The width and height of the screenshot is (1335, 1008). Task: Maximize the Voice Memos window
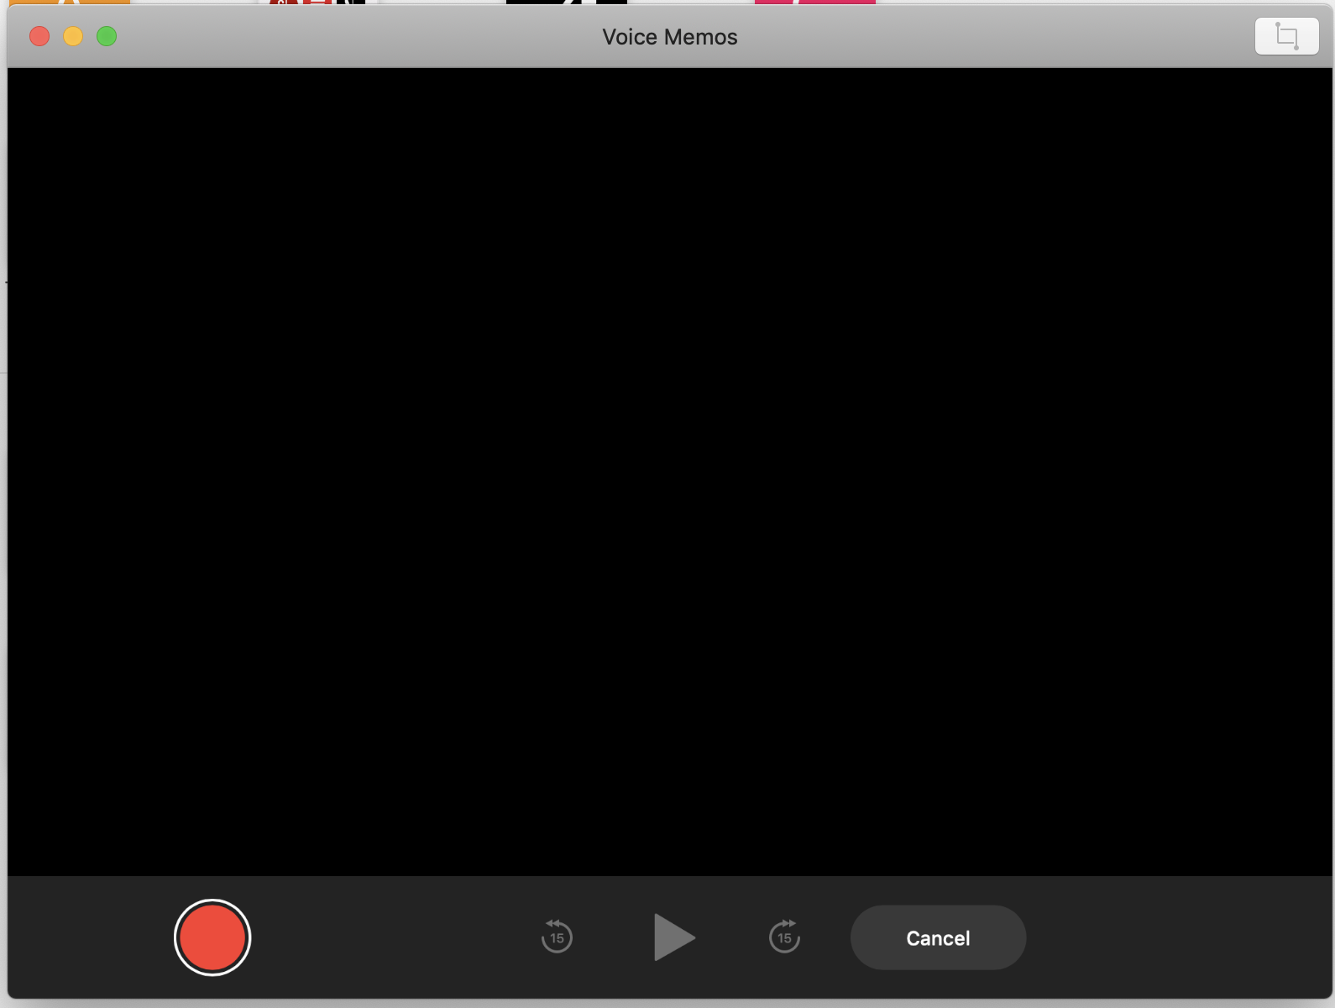pyautogui.click(x=107, y=36)
